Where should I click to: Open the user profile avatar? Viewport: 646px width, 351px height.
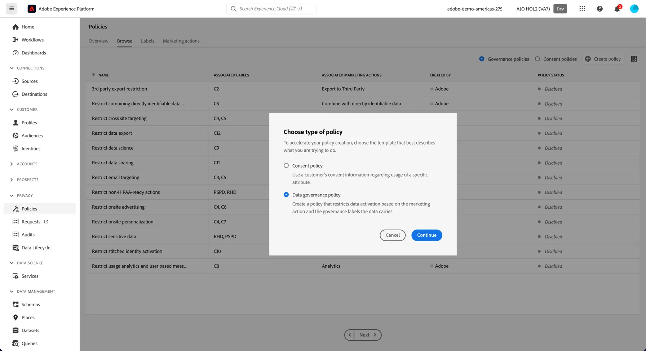pyautogui.click(x=634, y=9)
